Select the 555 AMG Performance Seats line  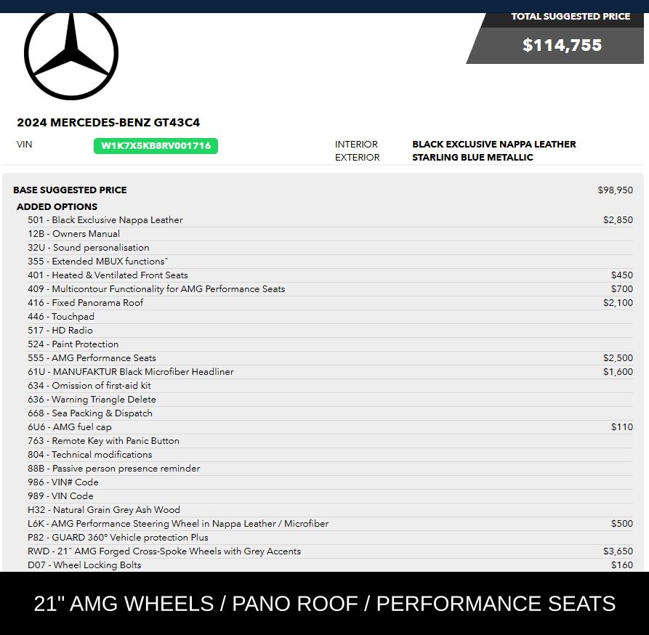tap(330, 358)
